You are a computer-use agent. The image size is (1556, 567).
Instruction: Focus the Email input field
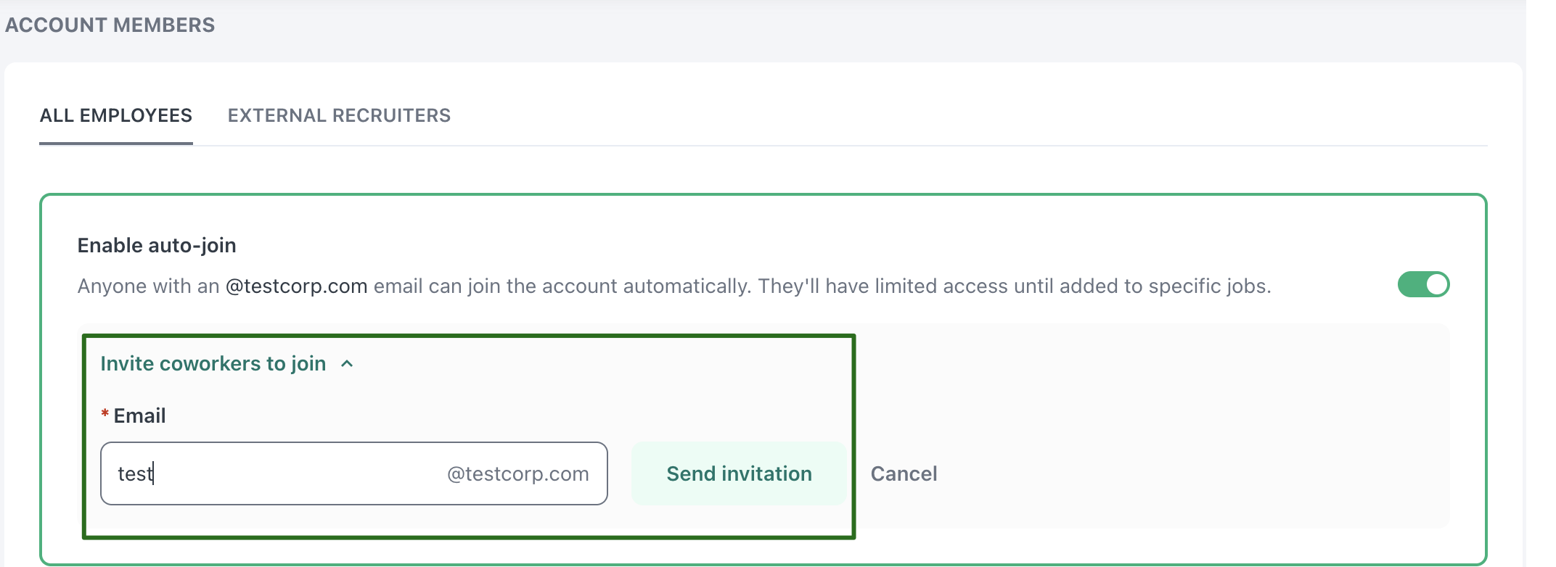[x=290, y=474]
